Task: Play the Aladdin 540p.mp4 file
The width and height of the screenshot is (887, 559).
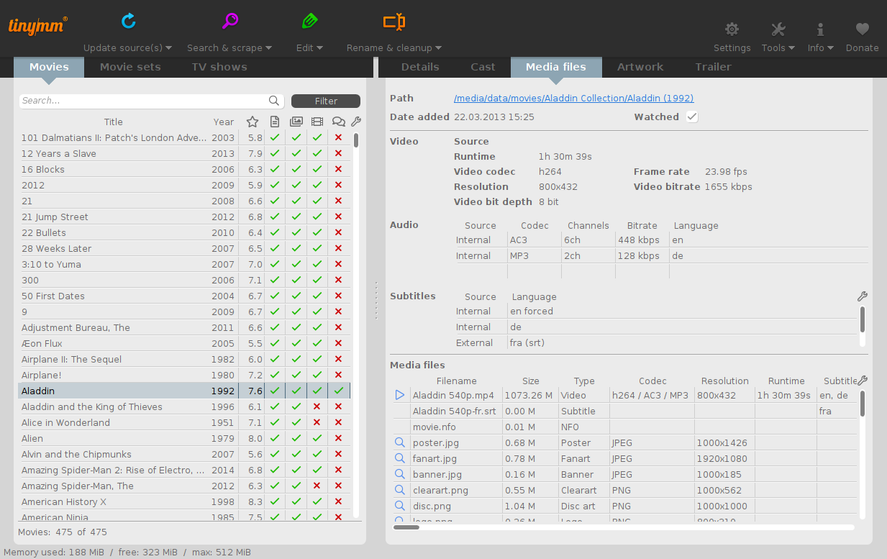Action: click(400, 395)
